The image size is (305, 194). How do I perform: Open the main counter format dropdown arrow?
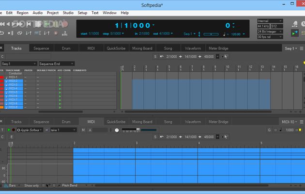153,25
